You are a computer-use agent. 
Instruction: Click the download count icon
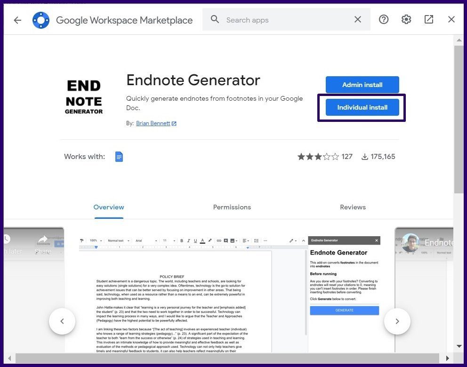pyautogui.click(x=364, y=157)
